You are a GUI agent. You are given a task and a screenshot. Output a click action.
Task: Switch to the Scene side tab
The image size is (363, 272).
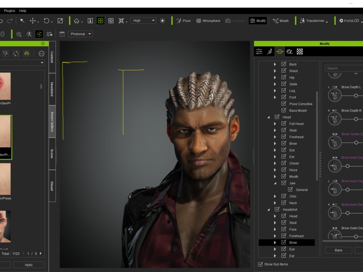[52, 153]
